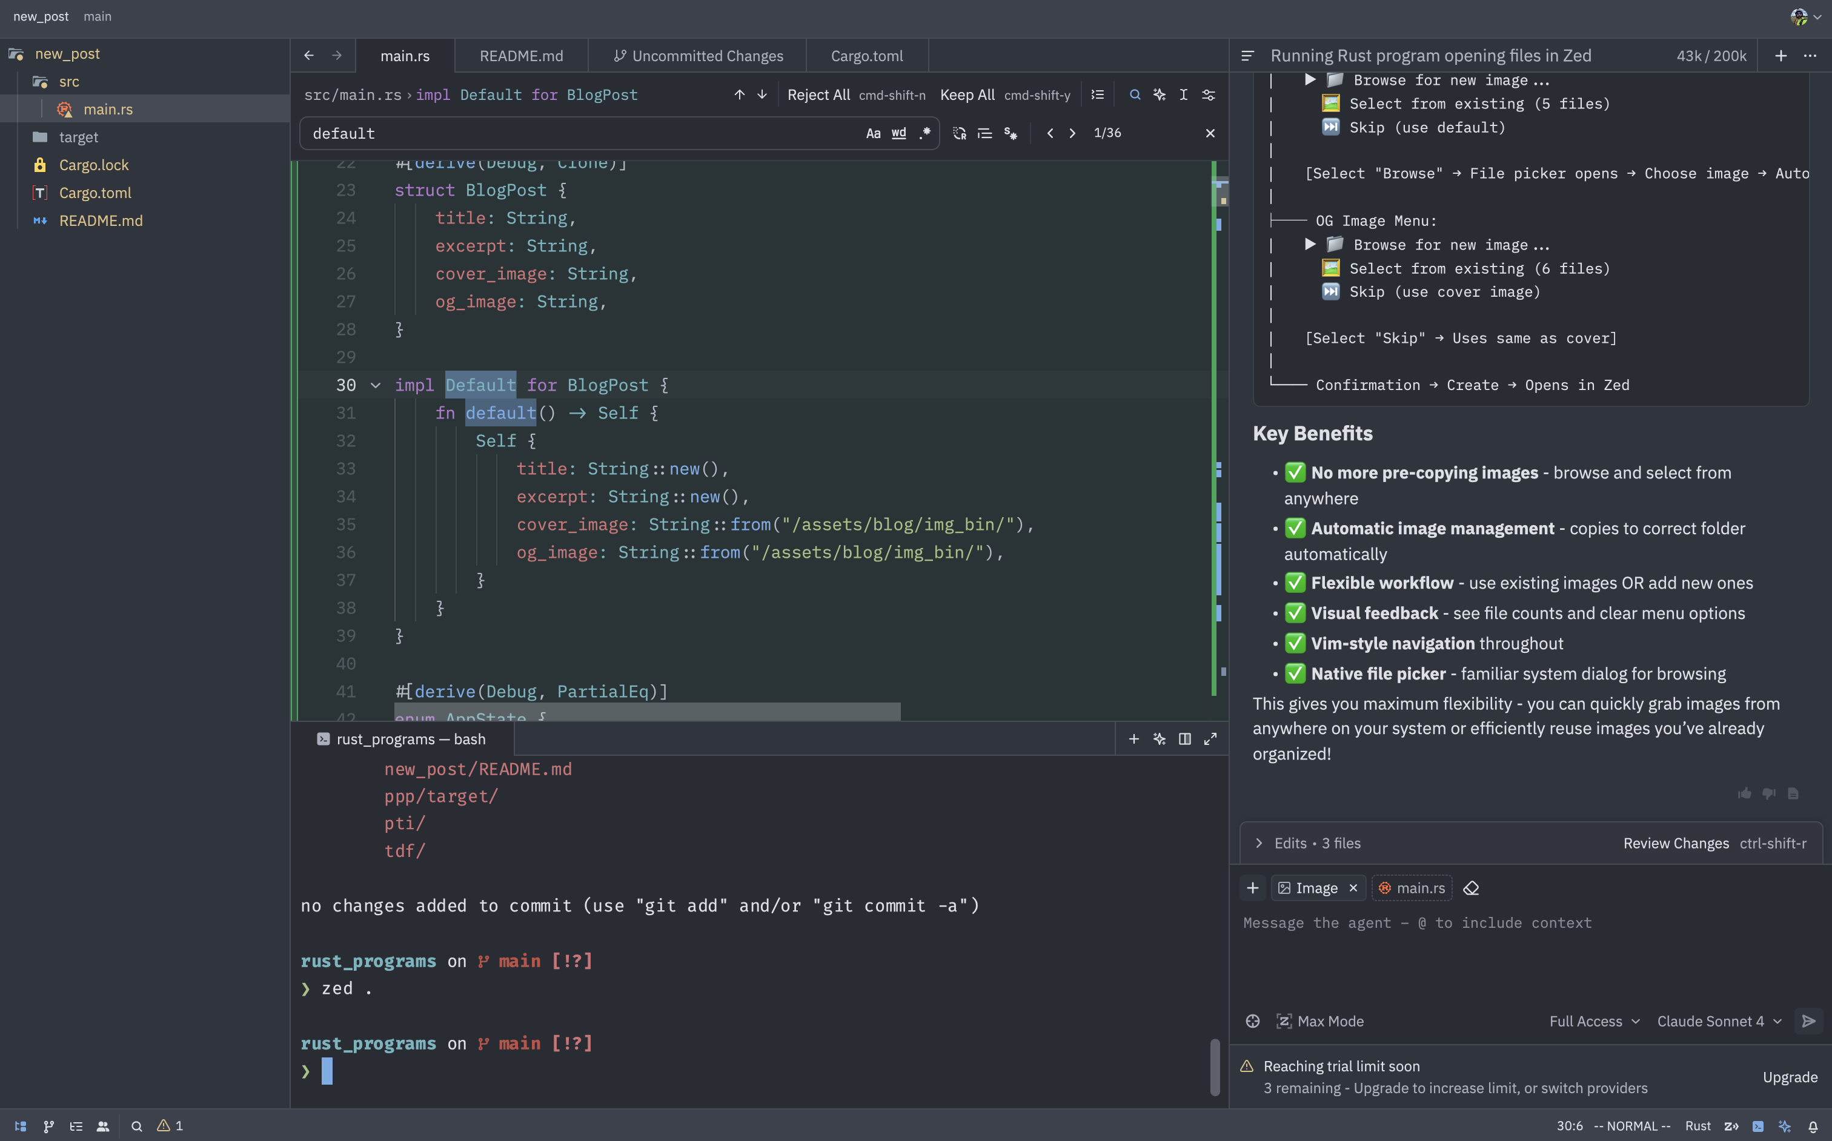The height and width of the screenshot is (1141, 1832).
Task: Go forward with the right arrow in tab bar
Action: [x=337, y=56]
